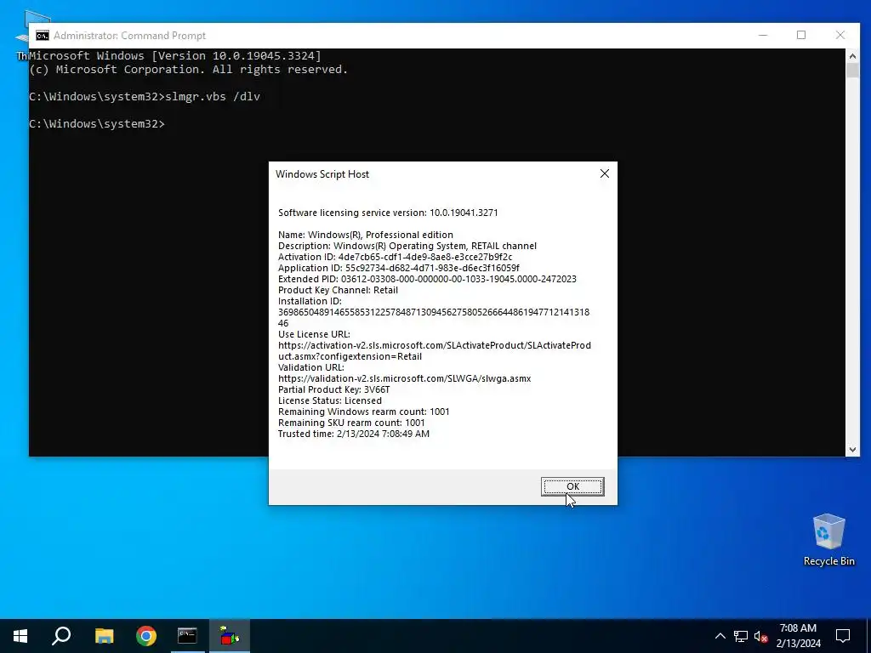871x653 pixels.
Task: Click the 'License Status: Licensed' line
Action: [x=330, y=400]
